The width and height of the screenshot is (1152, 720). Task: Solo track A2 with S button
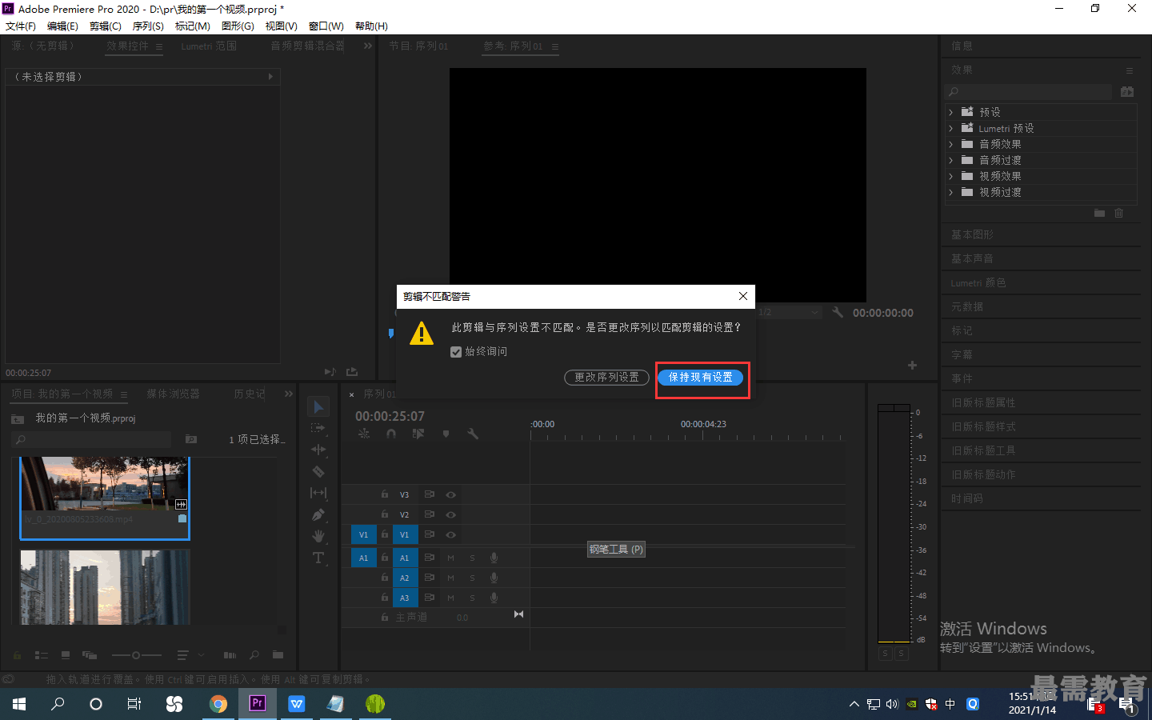point(472,578)
